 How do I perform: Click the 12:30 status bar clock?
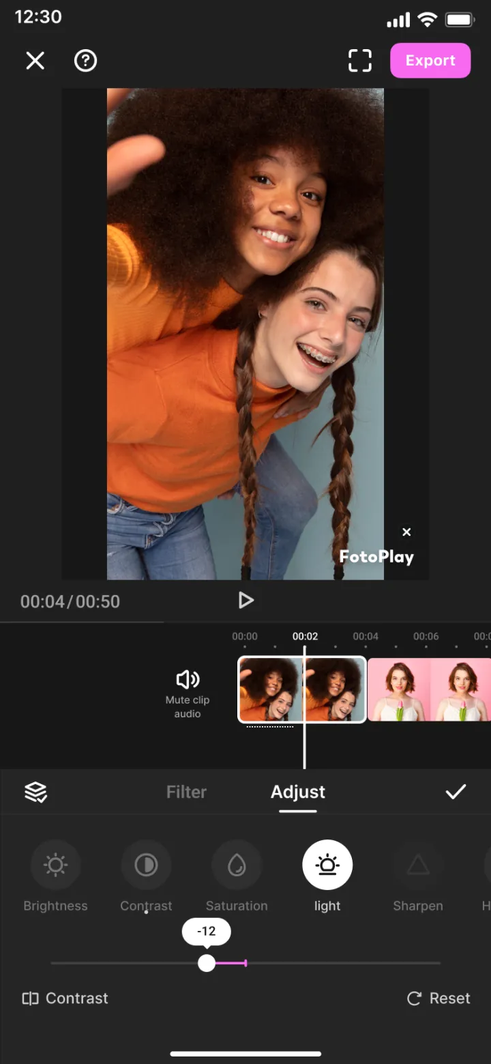pyautogui.click(x=38, y=17)
